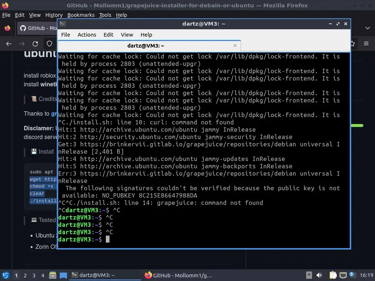Reload the page in Firefox
This screenshot has width=375, height=281.
coord(35,44)
